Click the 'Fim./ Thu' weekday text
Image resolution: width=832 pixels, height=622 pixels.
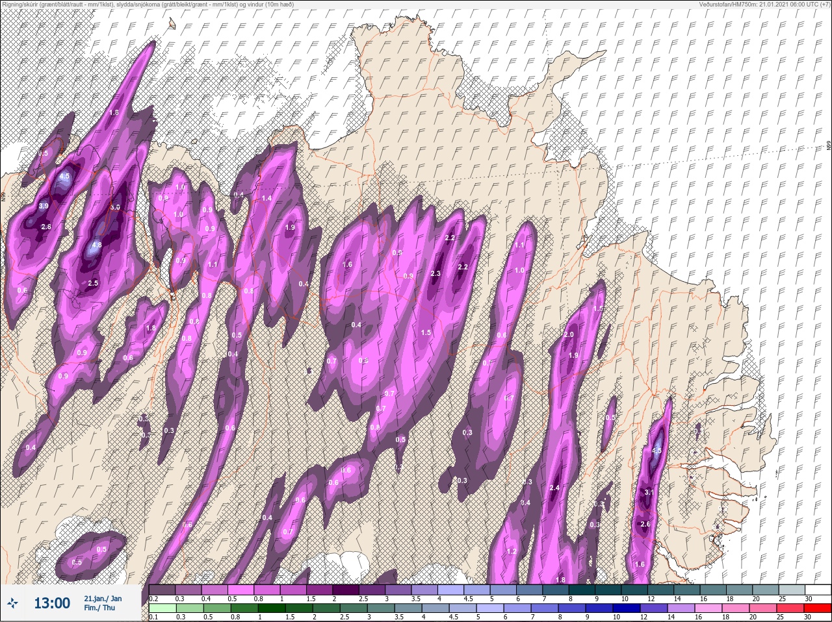(99, 608)
